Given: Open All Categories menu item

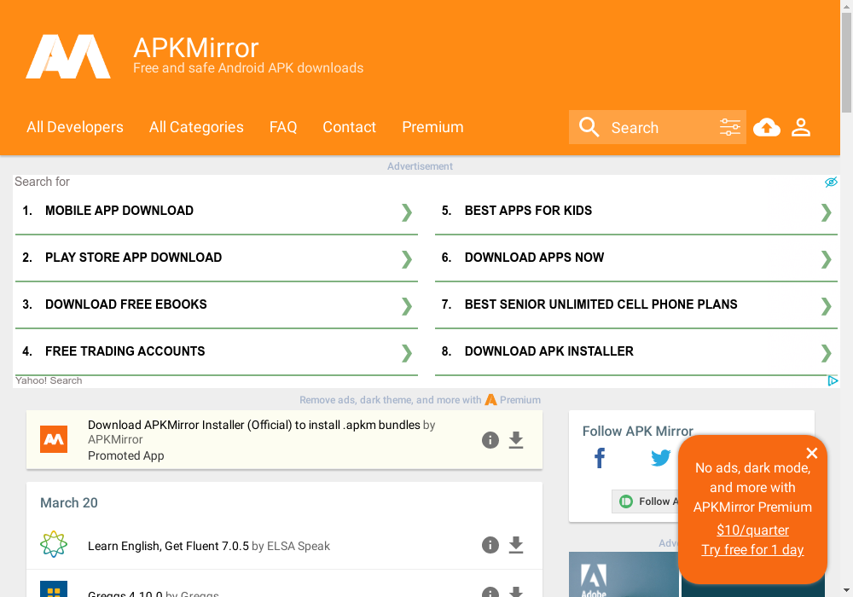Looking at the screenshot, I should point(196,127).
